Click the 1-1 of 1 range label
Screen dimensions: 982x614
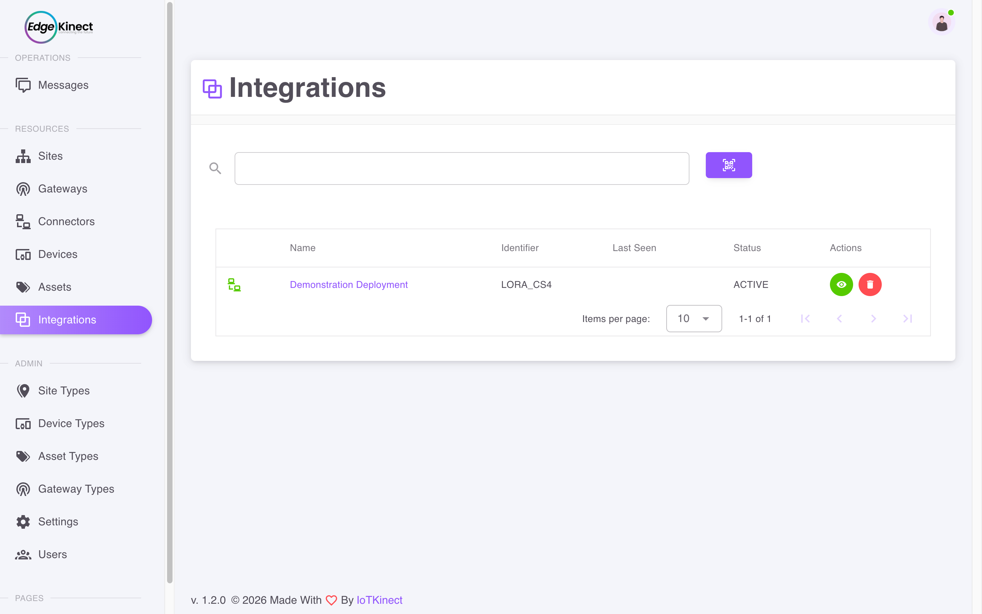point(755,319)
